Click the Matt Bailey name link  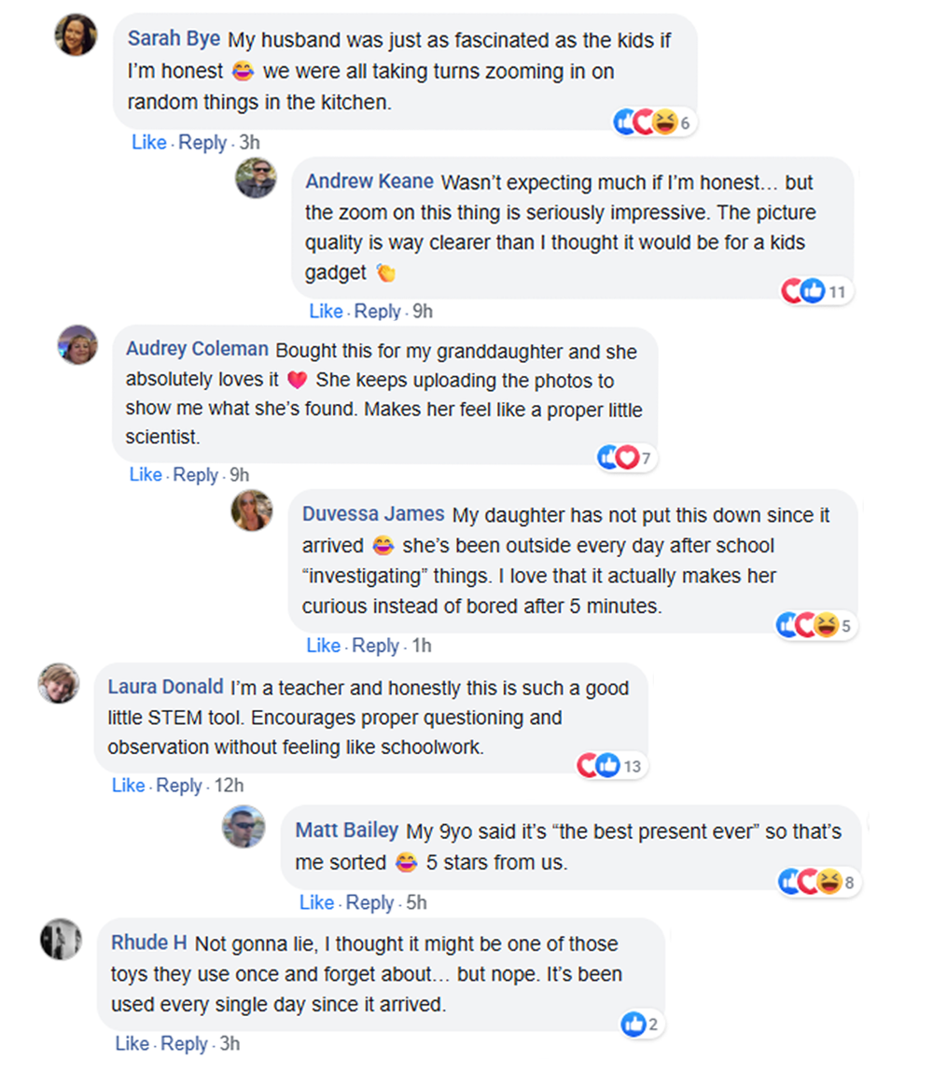tap(346, 829)
